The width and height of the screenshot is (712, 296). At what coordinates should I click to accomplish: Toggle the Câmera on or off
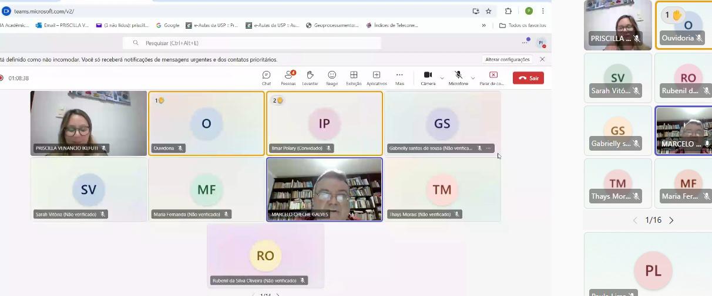tap(428, 75)
